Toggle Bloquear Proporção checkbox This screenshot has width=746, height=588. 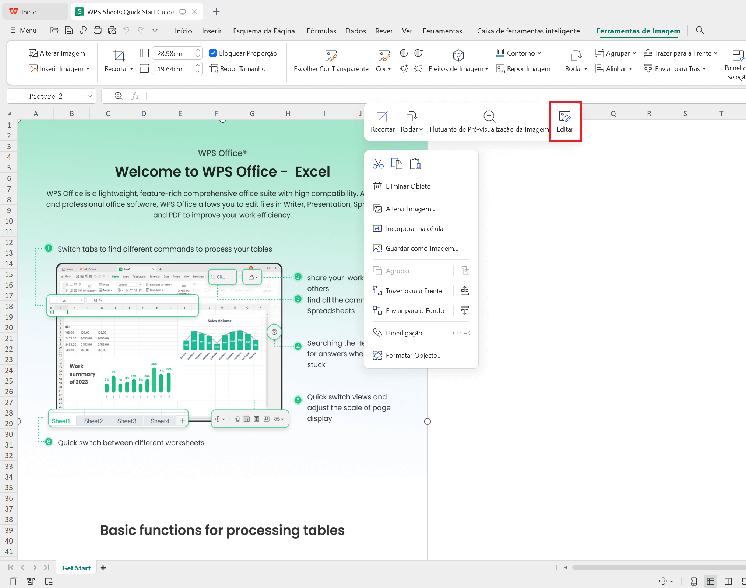pos(213,53)
